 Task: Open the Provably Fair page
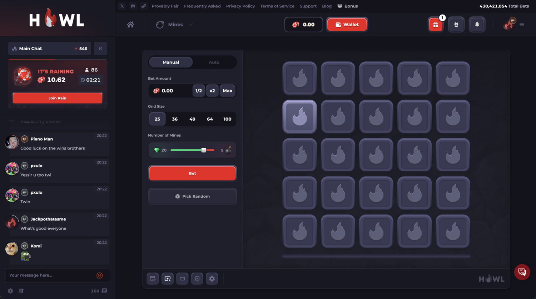coord(165,6)
